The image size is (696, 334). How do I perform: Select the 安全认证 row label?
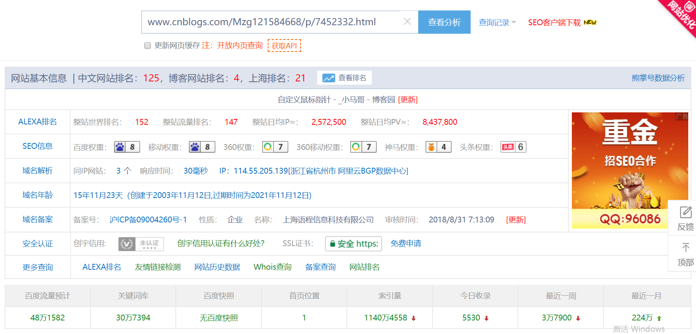pos(38,244)
